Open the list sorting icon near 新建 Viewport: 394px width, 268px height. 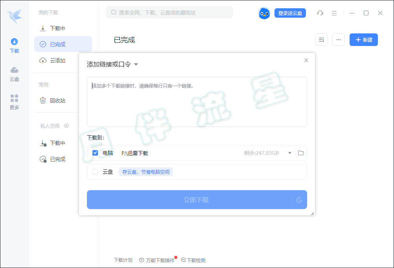321,40
